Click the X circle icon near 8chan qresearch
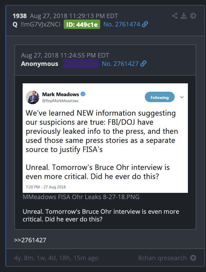The height and width of the screenshot is (272, 206). click(193, 258)
